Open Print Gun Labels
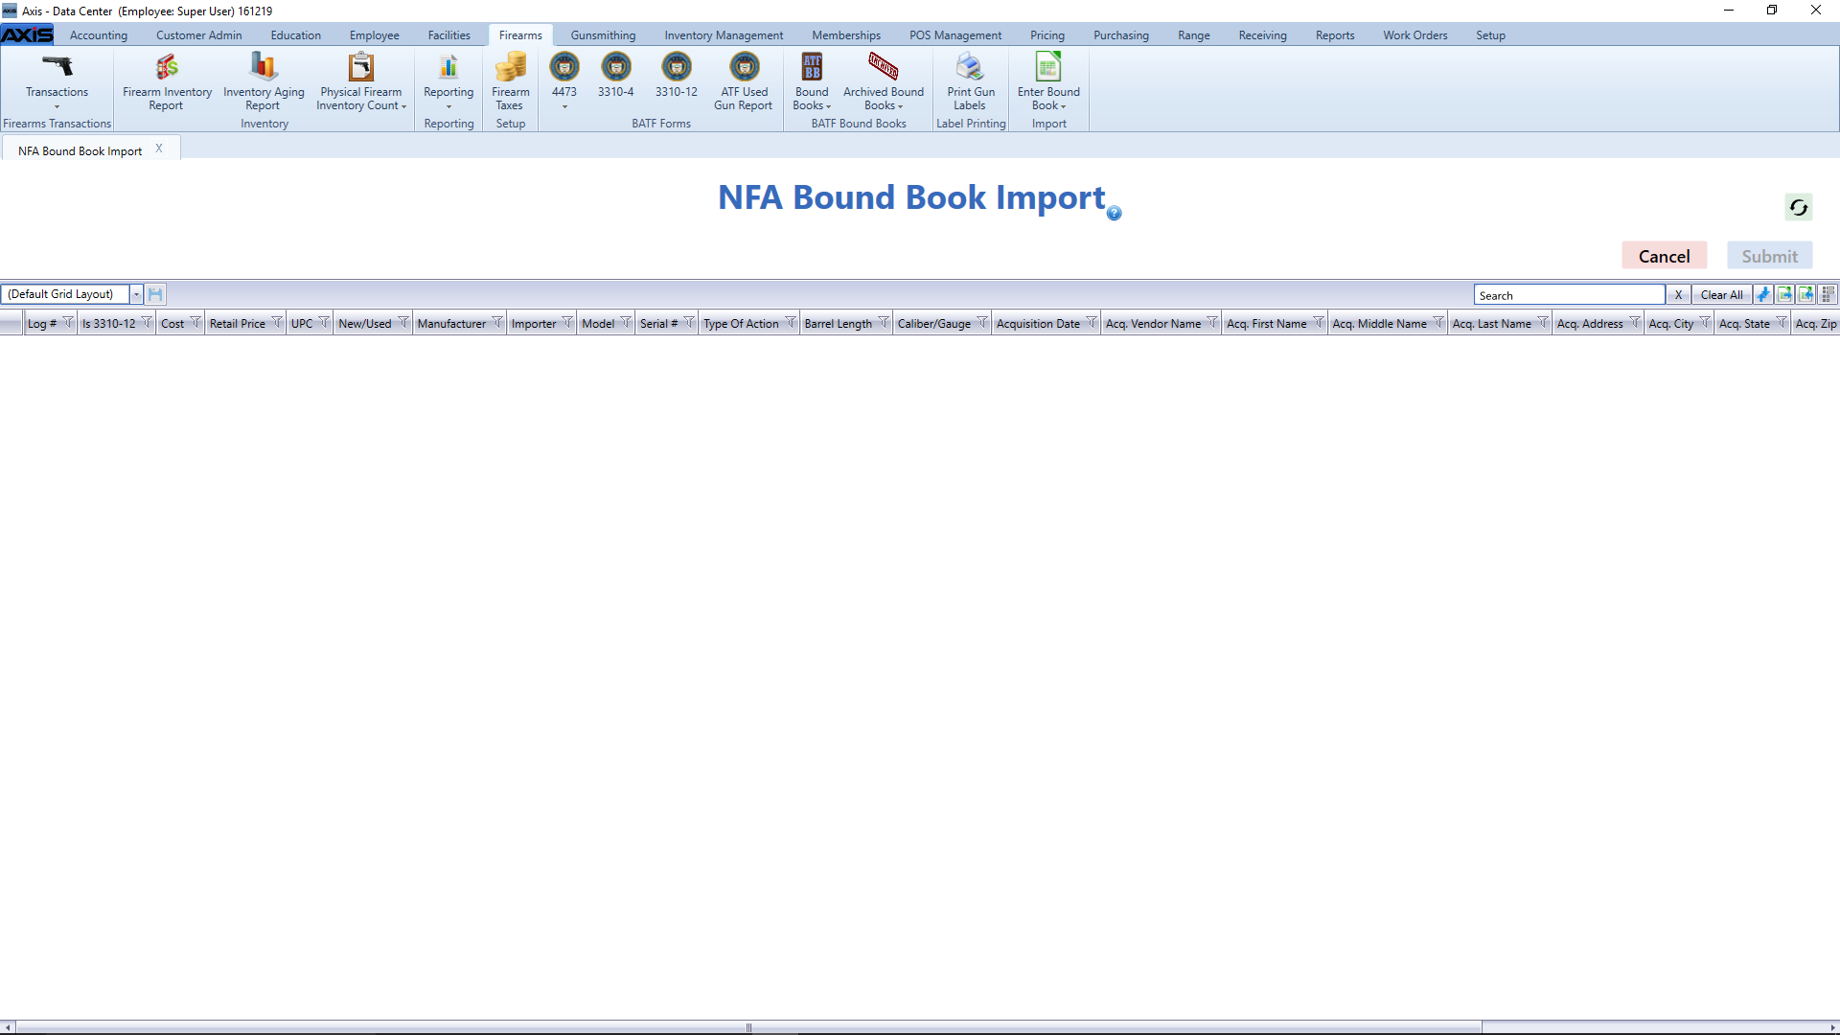 coord(970,81)
